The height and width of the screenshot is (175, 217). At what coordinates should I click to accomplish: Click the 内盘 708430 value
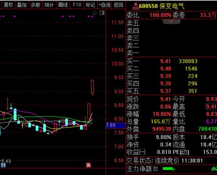208,129
